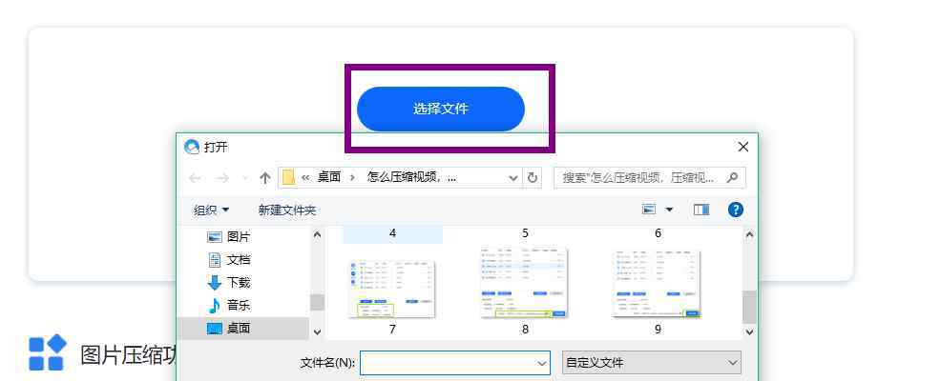Select the file labeled 5
The width and height of the screenshot is (941, 381).
525,233
